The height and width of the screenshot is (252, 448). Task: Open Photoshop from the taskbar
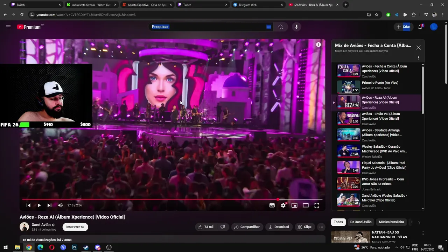click(x=75, y=247)
